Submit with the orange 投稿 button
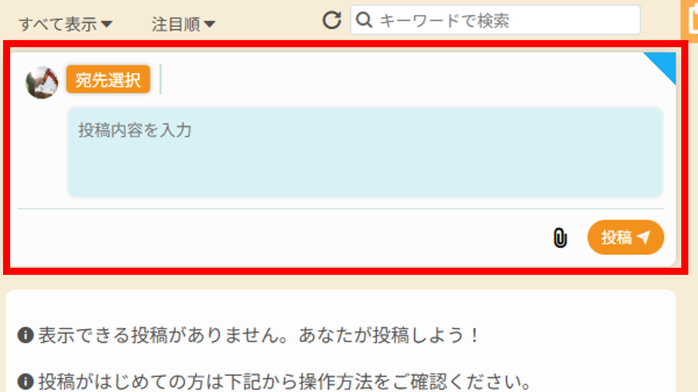The image size is (698, 392). pyautogui.click(x=625, y=237)
